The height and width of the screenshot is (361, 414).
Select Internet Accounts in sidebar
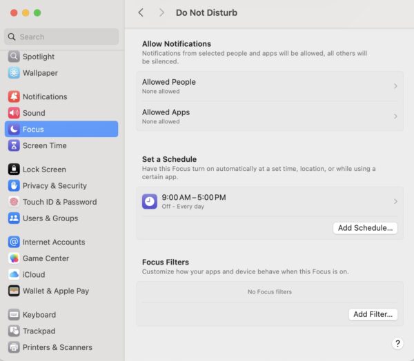point(53,243)
